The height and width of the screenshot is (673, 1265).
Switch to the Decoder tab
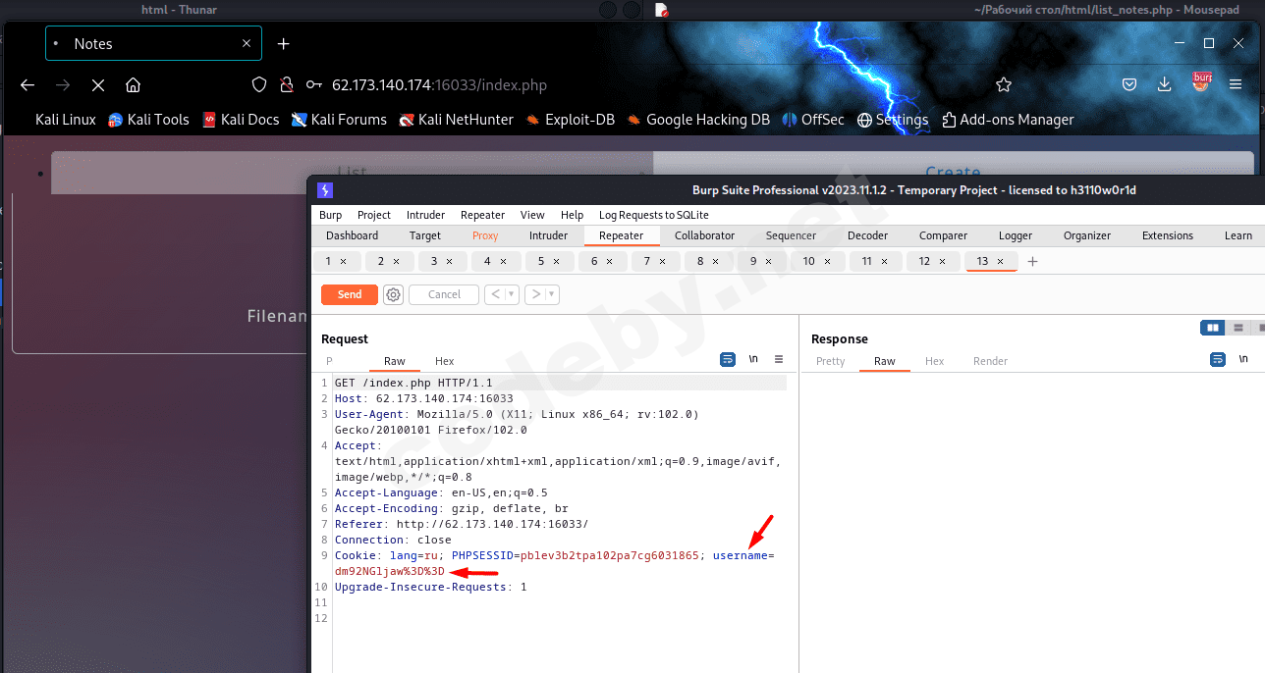click(867, 235)
